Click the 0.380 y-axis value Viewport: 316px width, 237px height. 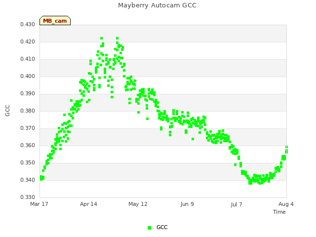click(x=28, y=111)
